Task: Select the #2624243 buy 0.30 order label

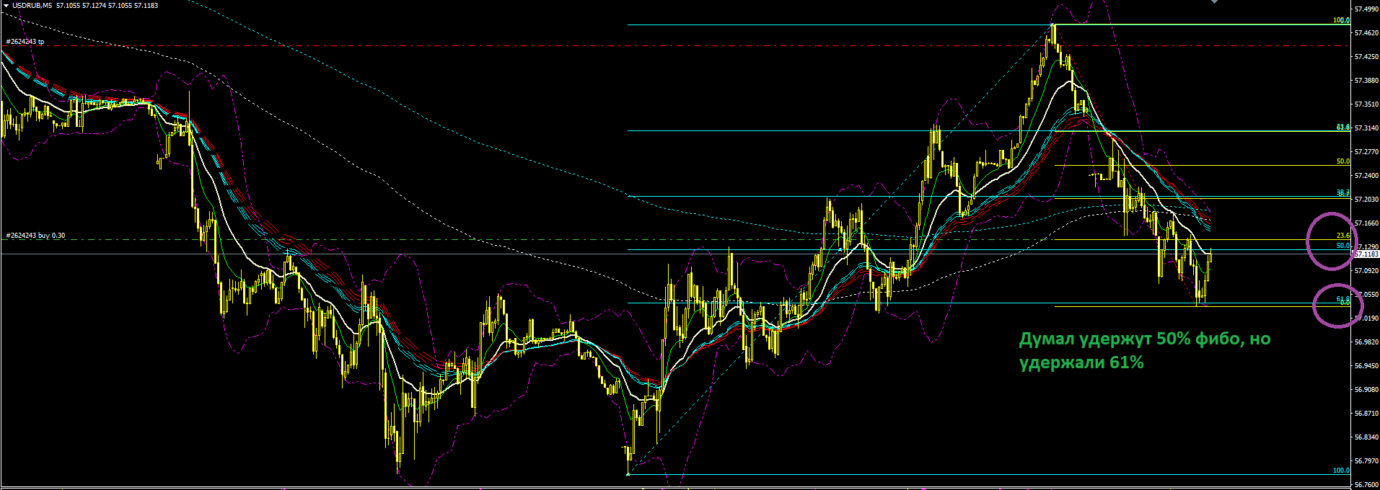Action: [x=35, y=236]
